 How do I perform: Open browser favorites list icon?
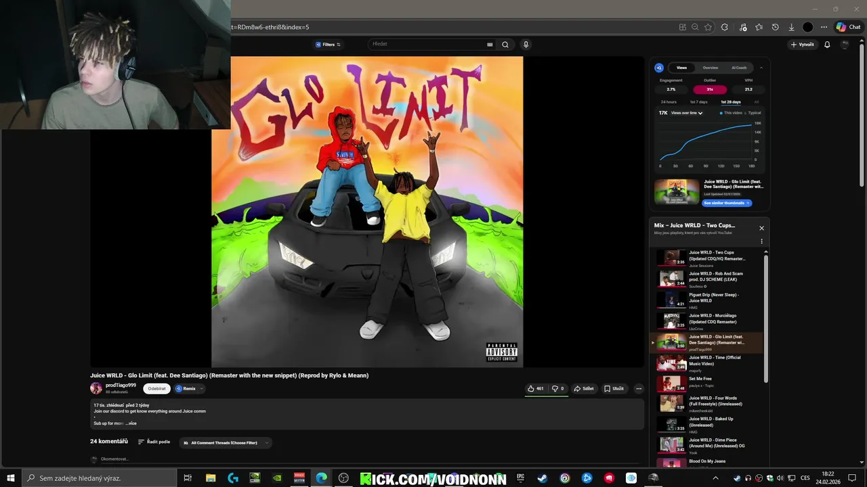pyautogui.click(x=759, y=27)
